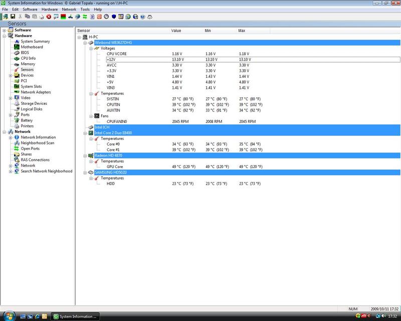Select the Radeon HD 4870 entry
This screenshot has width=401, height=321.
click(x=108, y=155)
